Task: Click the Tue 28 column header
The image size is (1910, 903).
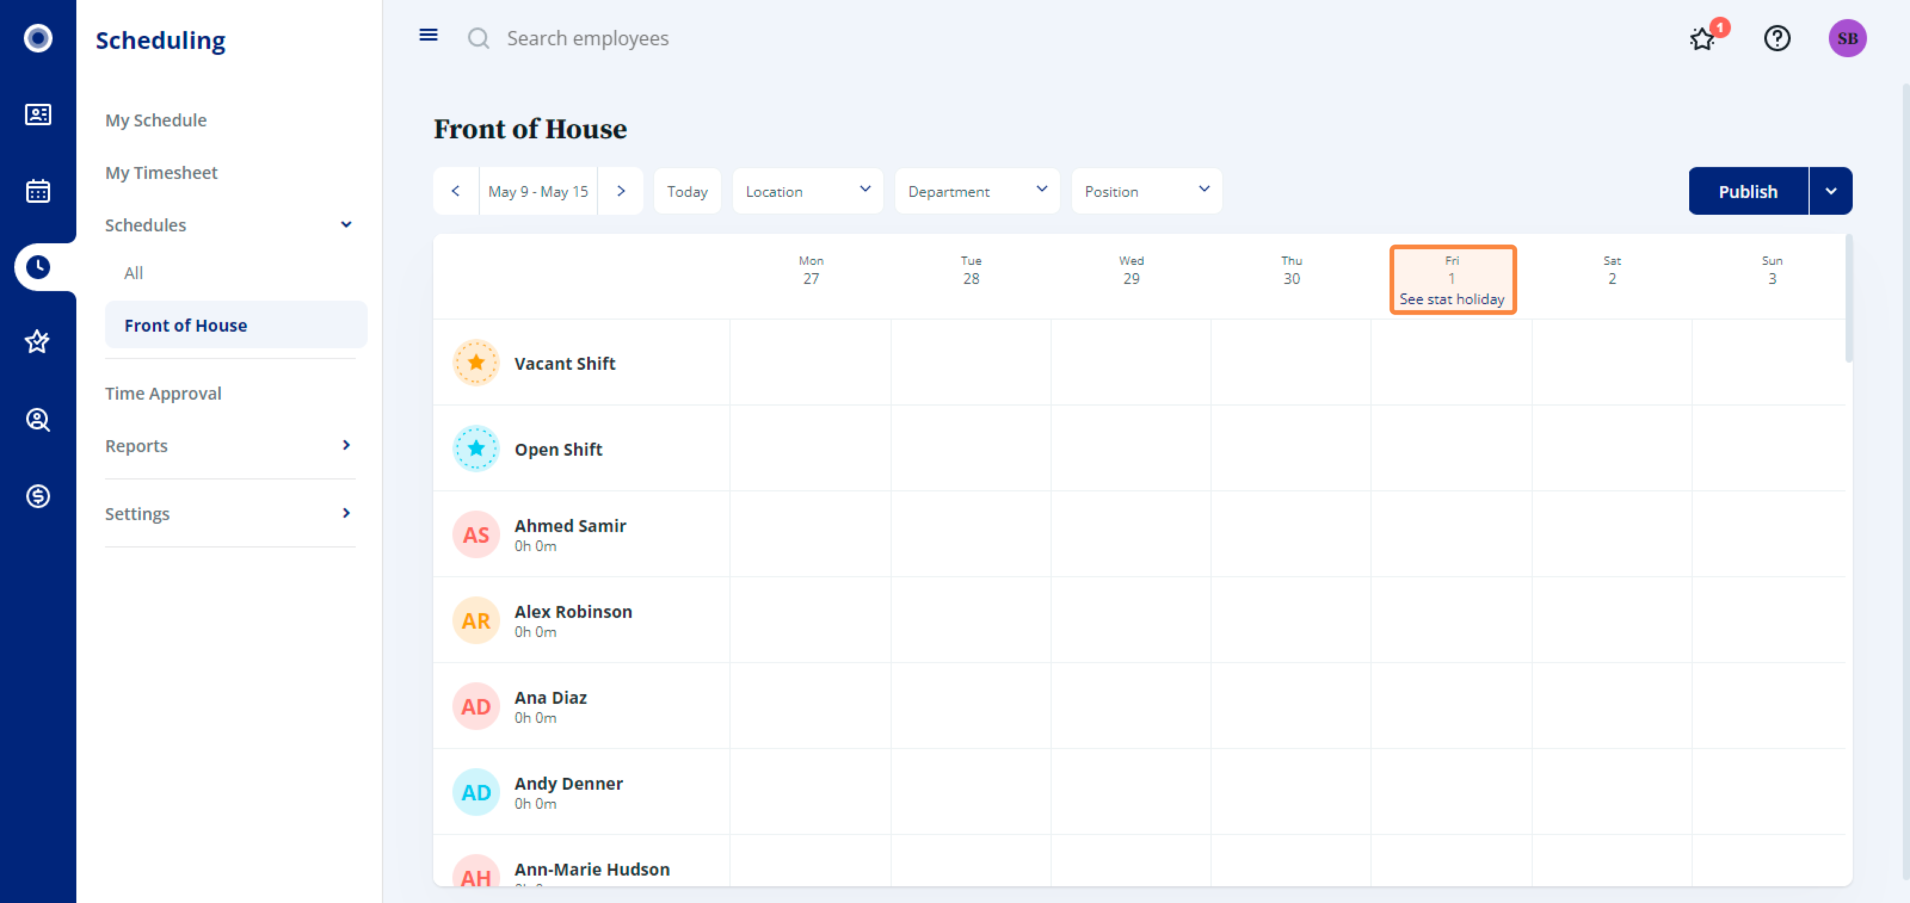Action: tap(971, 270)
